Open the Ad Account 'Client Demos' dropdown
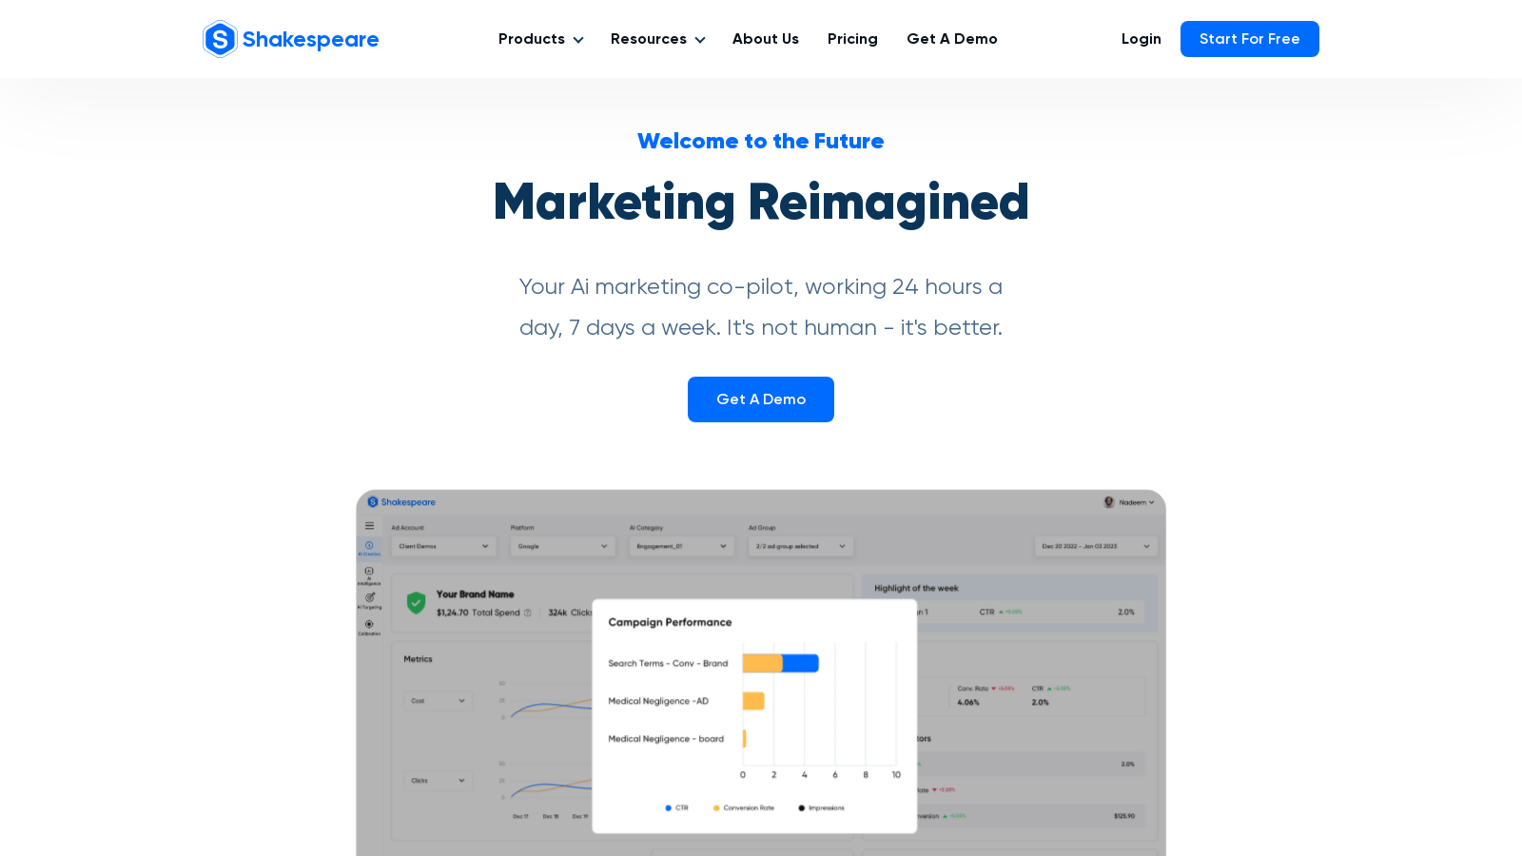Viewport: 1522px width, 856px height. pyautogui.click(x=443, y=546)
